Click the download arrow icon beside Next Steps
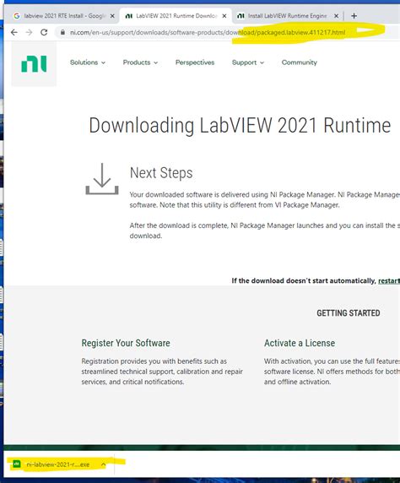This screenshot has width=400, height=483. (102, 179)
